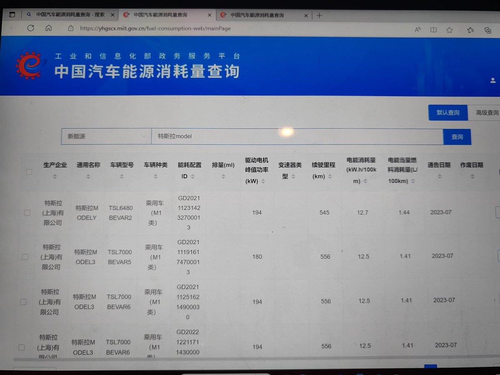Open immersive reader icon in address bar
The height and width of the screenshot is (375, 500).
pyautogui.click(x=433, y=30)
